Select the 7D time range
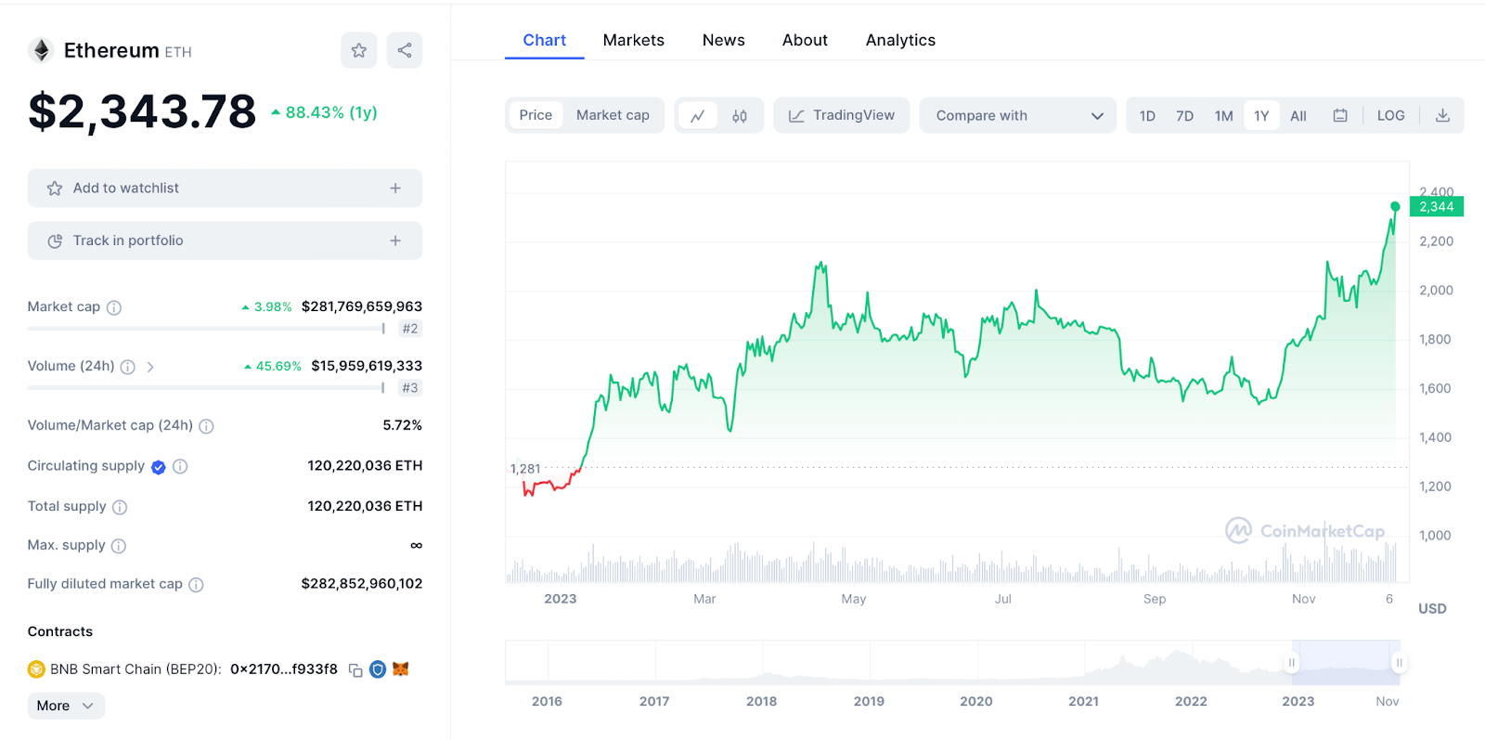The width and height of the screenshot is (1485, 740). [x=1184, y=116]
